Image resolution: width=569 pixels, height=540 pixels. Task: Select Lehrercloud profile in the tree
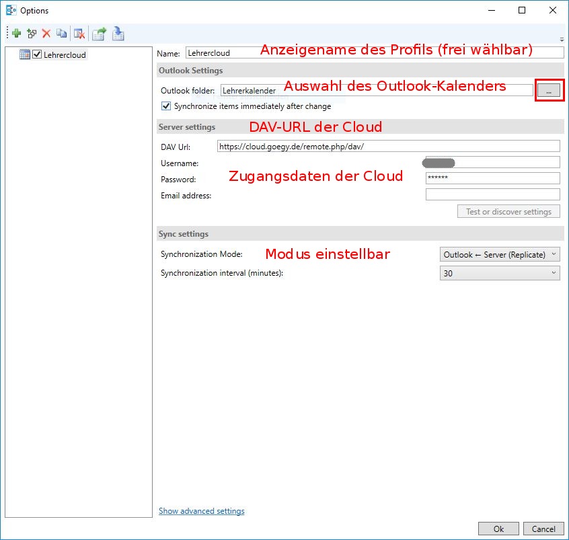[x=65, y=54]
